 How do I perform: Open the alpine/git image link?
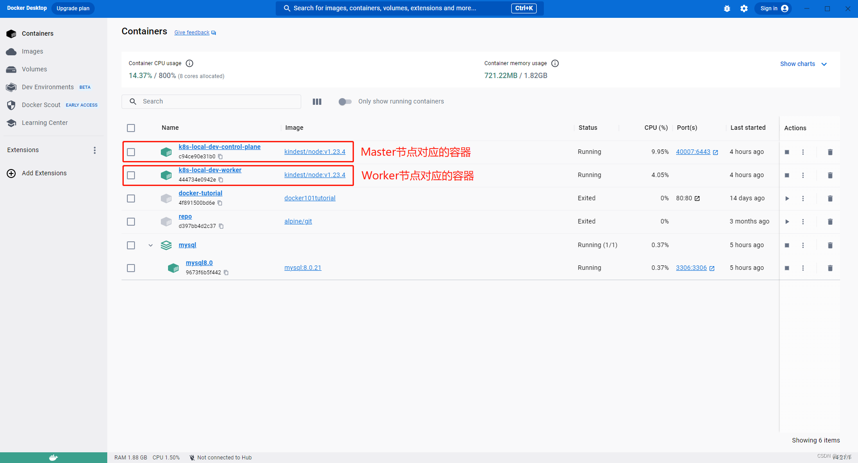298,222
